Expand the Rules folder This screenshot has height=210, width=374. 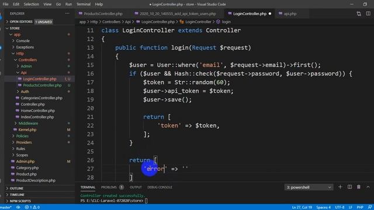coord(20,149)
